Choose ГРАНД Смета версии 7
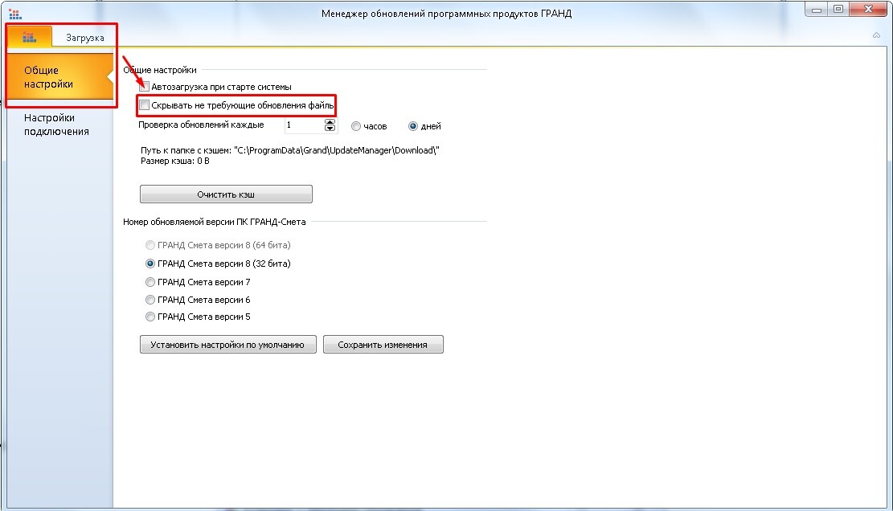Image resolution: width=893 pixels, height=511 pixels. (150, 282)
